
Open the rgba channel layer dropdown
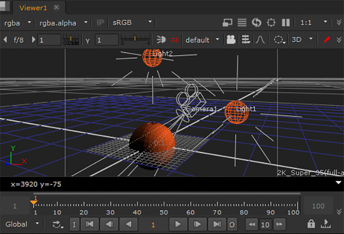(x=17, y=22)
